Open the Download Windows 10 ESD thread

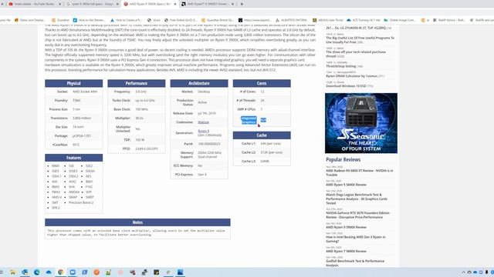(x=346, y=85)
